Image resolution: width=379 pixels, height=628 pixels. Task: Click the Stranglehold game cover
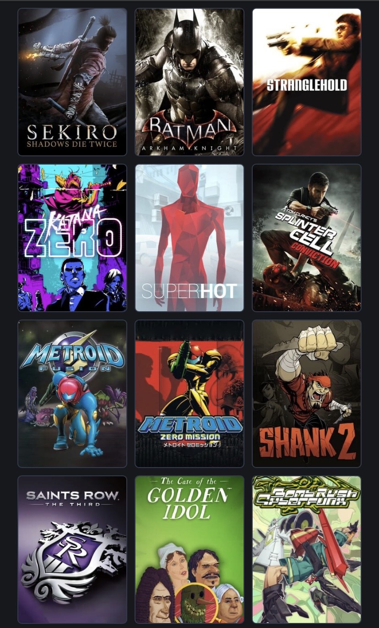(307, 82)
